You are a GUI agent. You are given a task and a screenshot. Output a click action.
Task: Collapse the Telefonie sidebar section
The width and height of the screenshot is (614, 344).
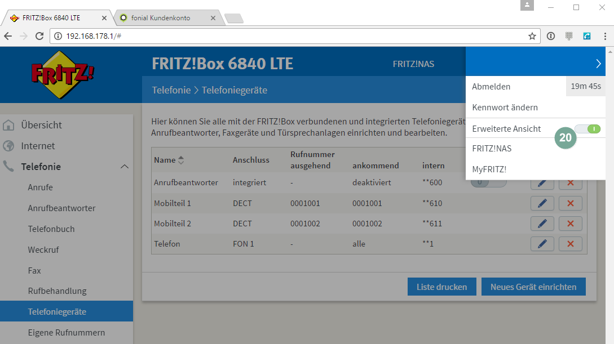125,167
